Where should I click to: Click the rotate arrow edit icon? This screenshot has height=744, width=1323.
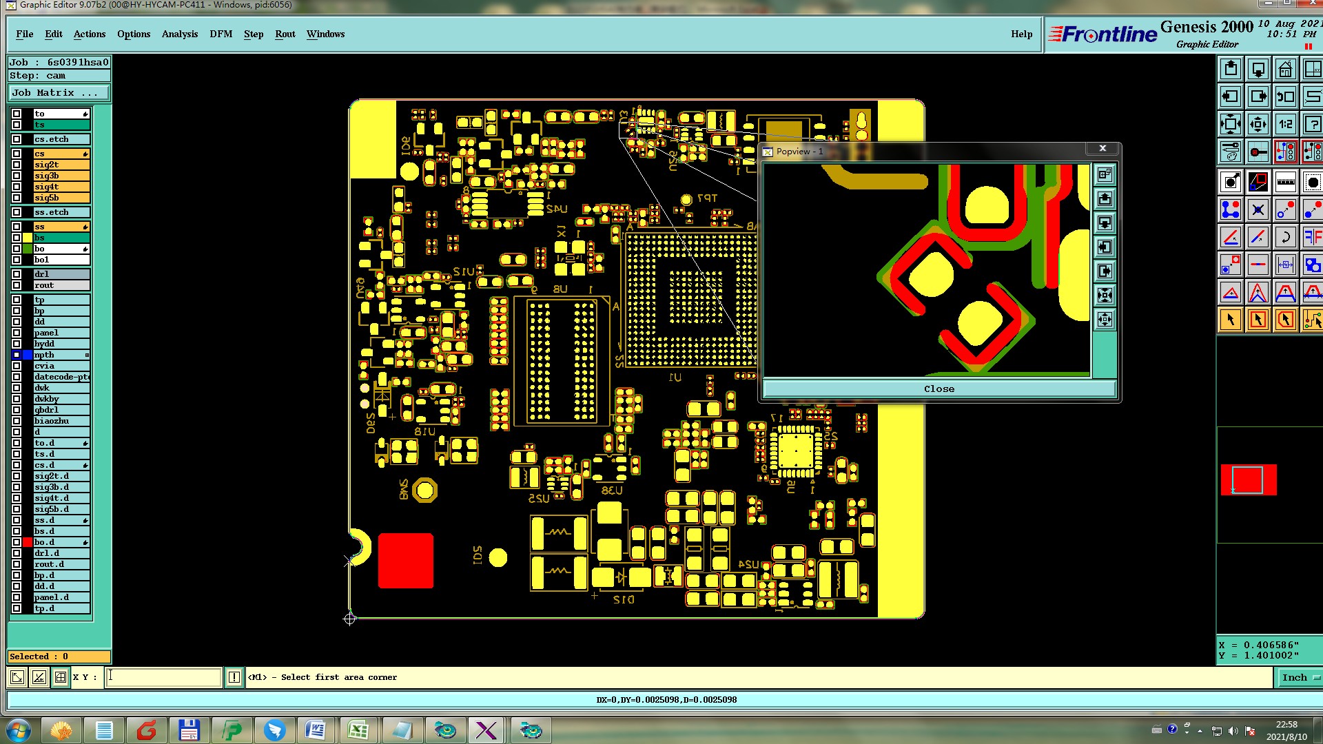click(x=1286, y=237)
